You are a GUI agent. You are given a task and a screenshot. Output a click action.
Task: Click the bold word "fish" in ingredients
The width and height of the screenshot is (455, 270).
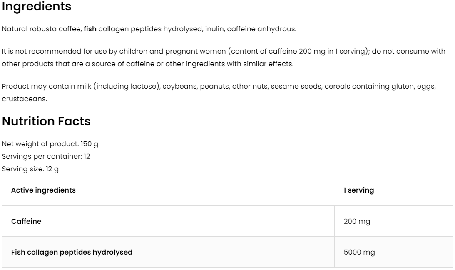pyautogui.click(x=90, y=29)
